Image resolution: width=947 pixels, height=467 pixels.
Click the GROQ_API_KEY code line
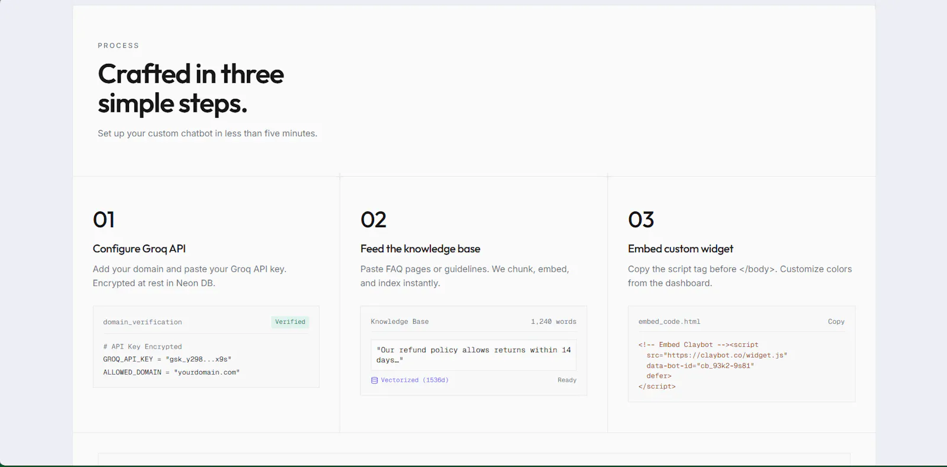pyautogui.click(x=168, y=359)
